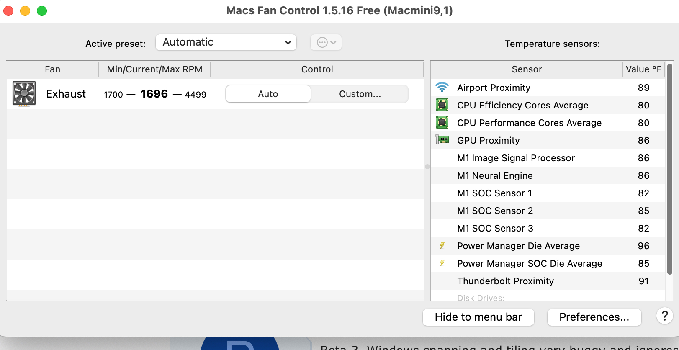Click the Min/Current/Max RPM column header

pyautogui.click(x=154, y=69)
